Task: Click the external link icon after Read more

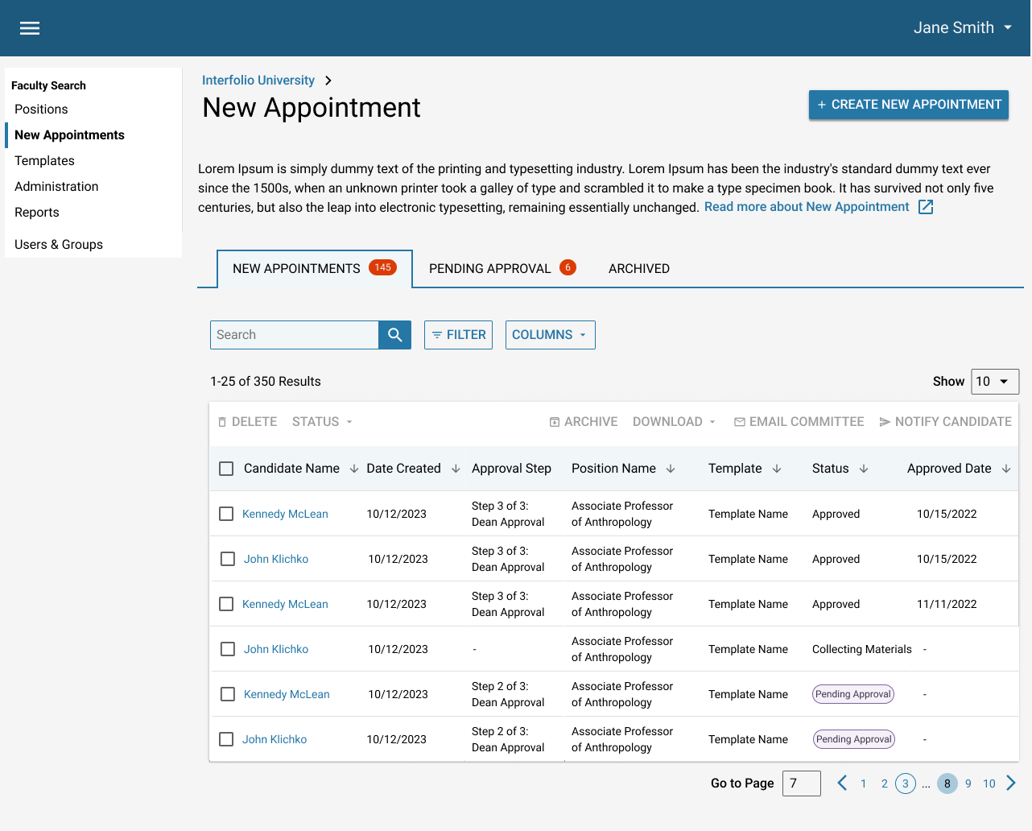Action: 926,207
